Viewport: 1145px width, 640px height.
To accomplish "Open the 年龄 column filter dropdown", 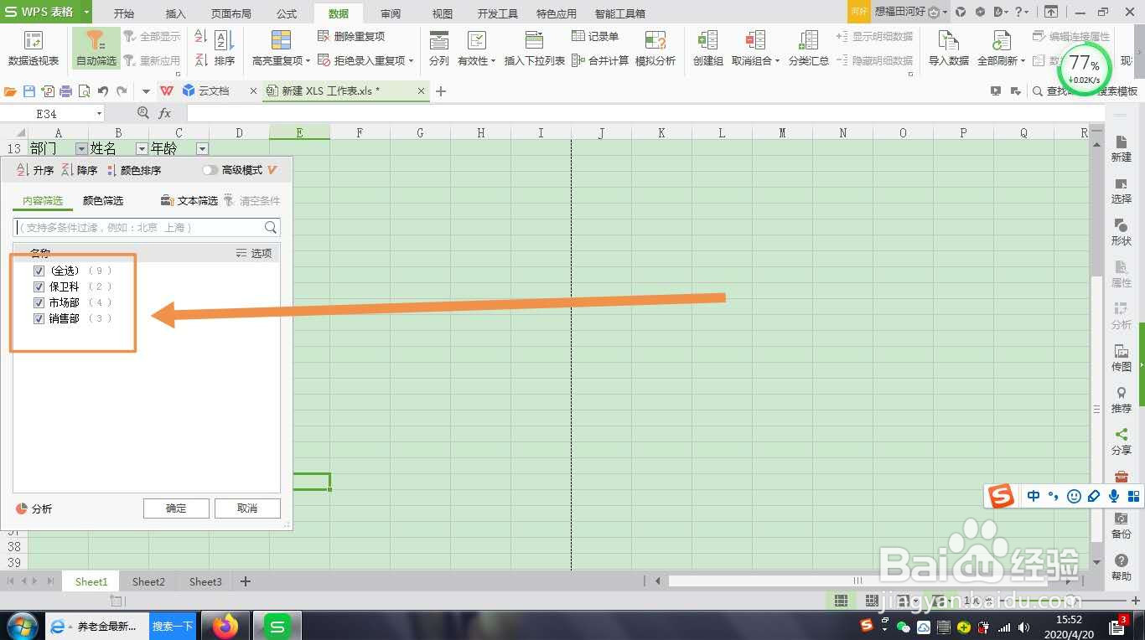I will pos(202,148).
